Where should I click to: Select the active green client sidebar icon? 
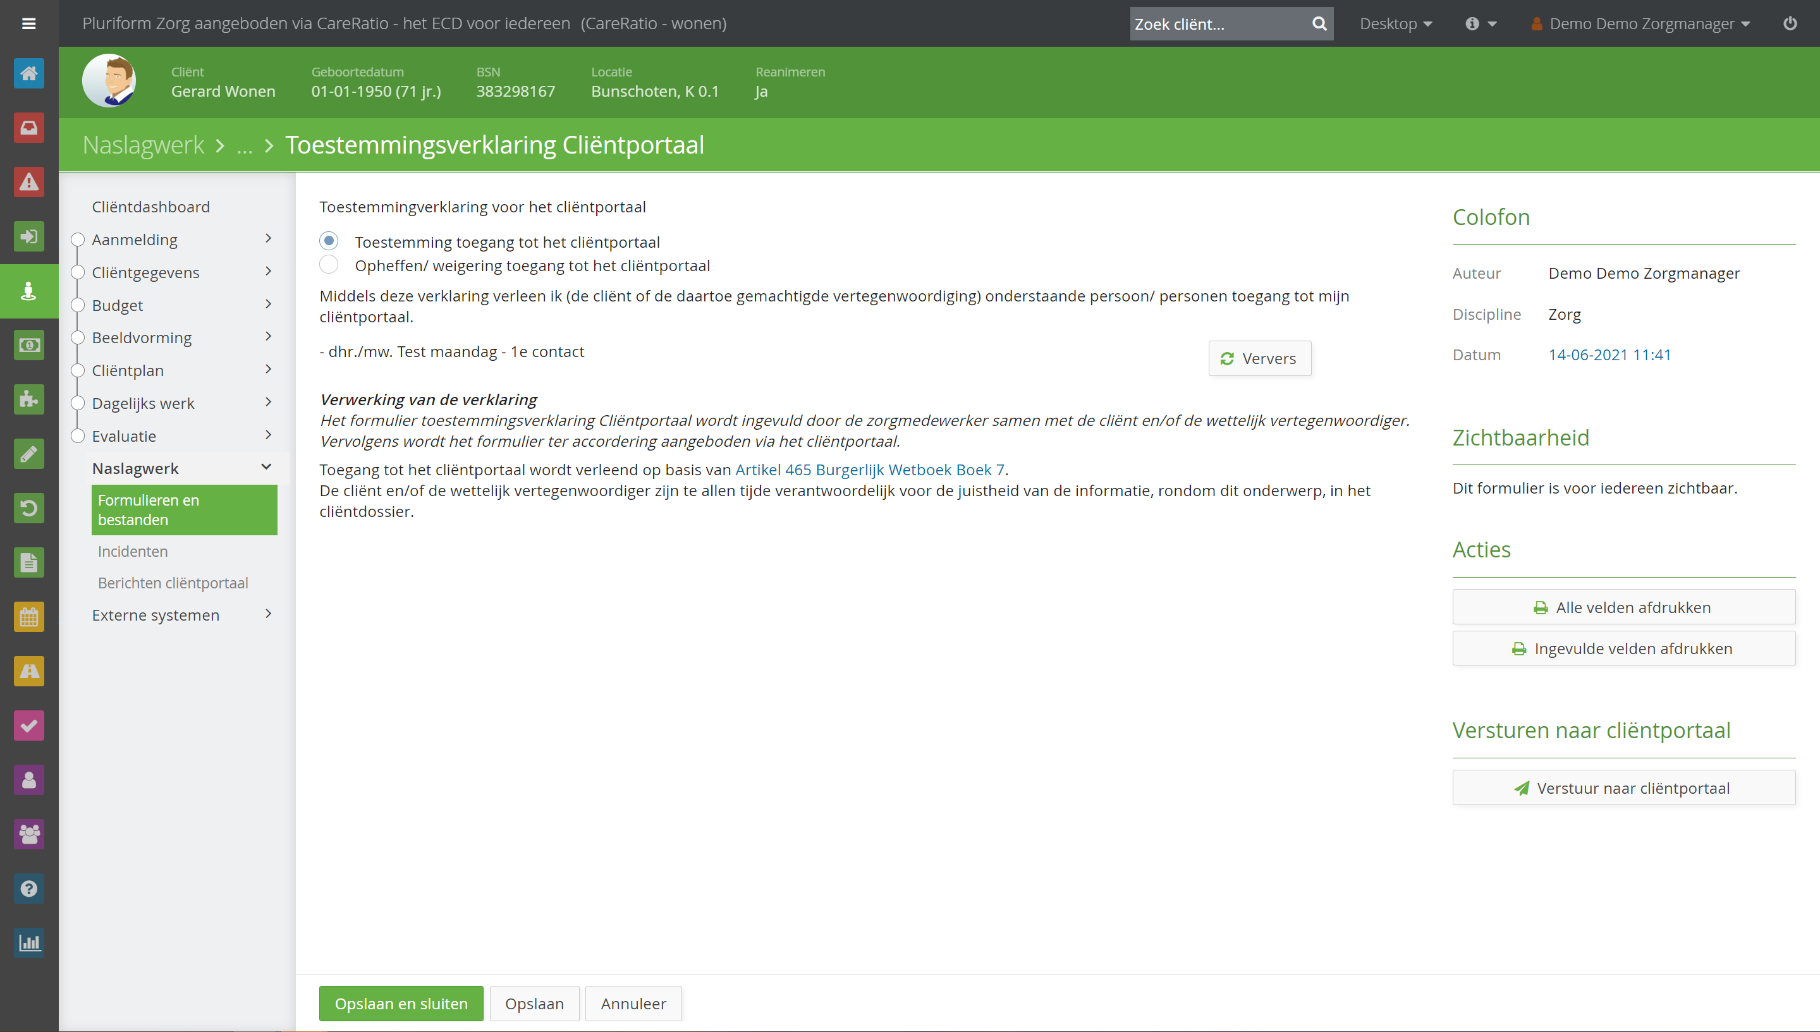29,291
